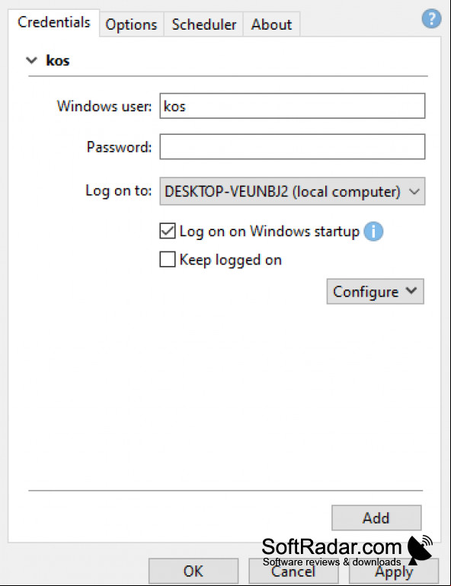
Task: Open the Scheduler tab
Action: (x=203, y=24)
